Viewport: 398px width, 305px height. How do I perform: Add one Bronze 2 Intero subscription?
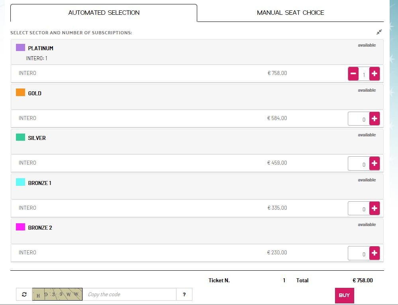tap(374, 253)
